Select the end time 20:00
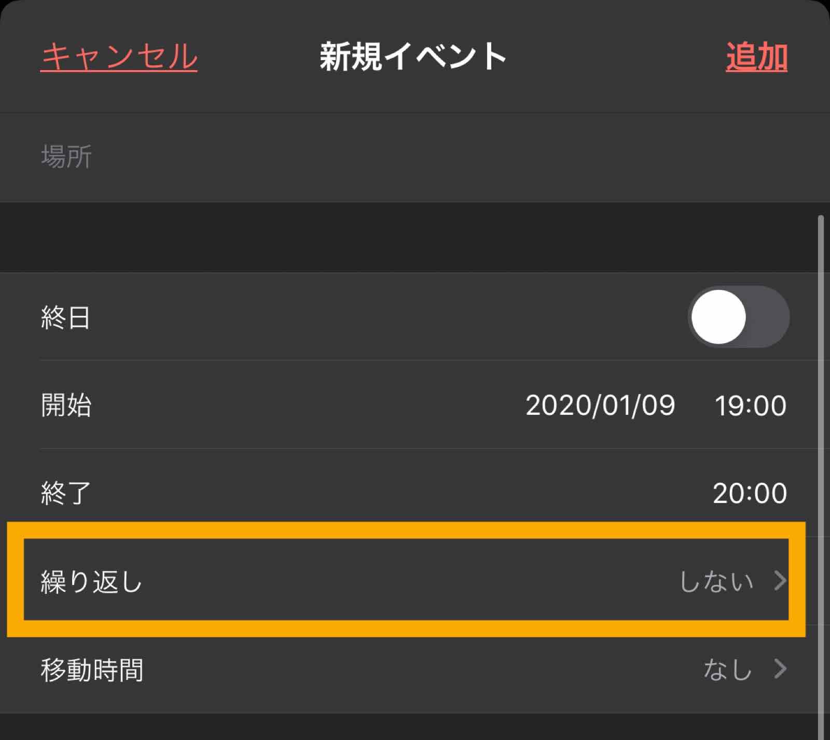The height and width of the screenshot is (740, 830). (750, 493)
